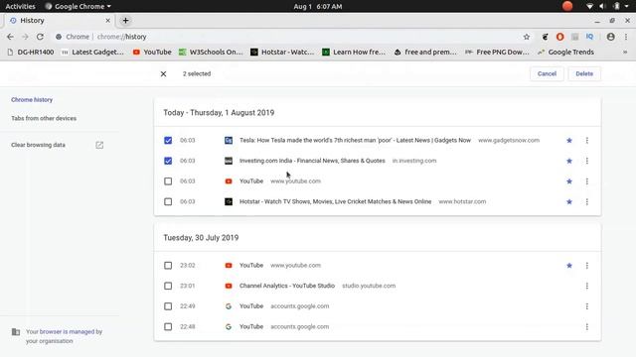Image resolution: width=636 pixels, height=357 pixels.
Task: Open the DG-HR1400 bookmark
Action: (31, 52)
